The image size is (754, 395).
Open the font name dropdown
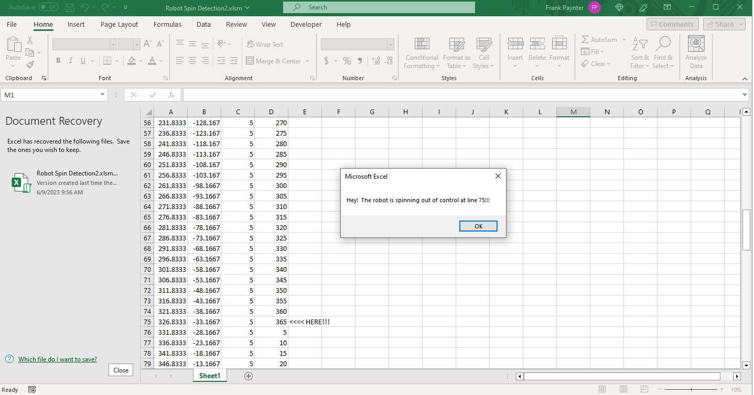113,45
